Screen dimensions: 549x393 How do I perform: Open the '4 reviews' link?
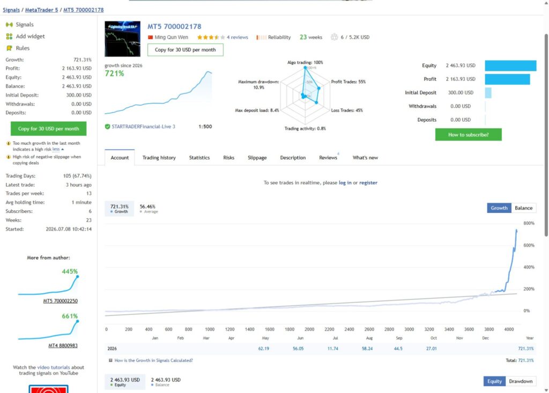pyautogui.click(x=237, y=37)
